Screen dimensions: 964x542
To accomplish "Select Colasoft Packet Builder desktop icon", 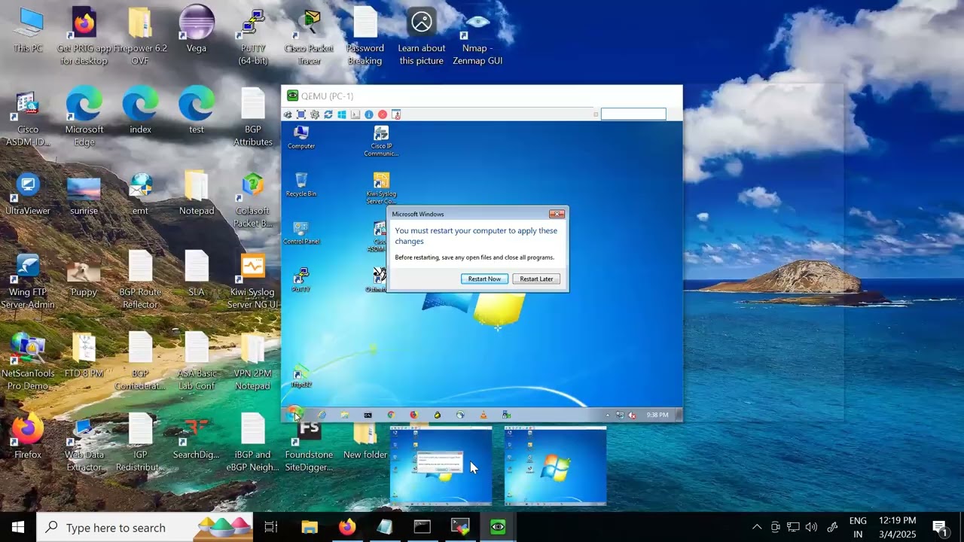I will coord(253,200).
